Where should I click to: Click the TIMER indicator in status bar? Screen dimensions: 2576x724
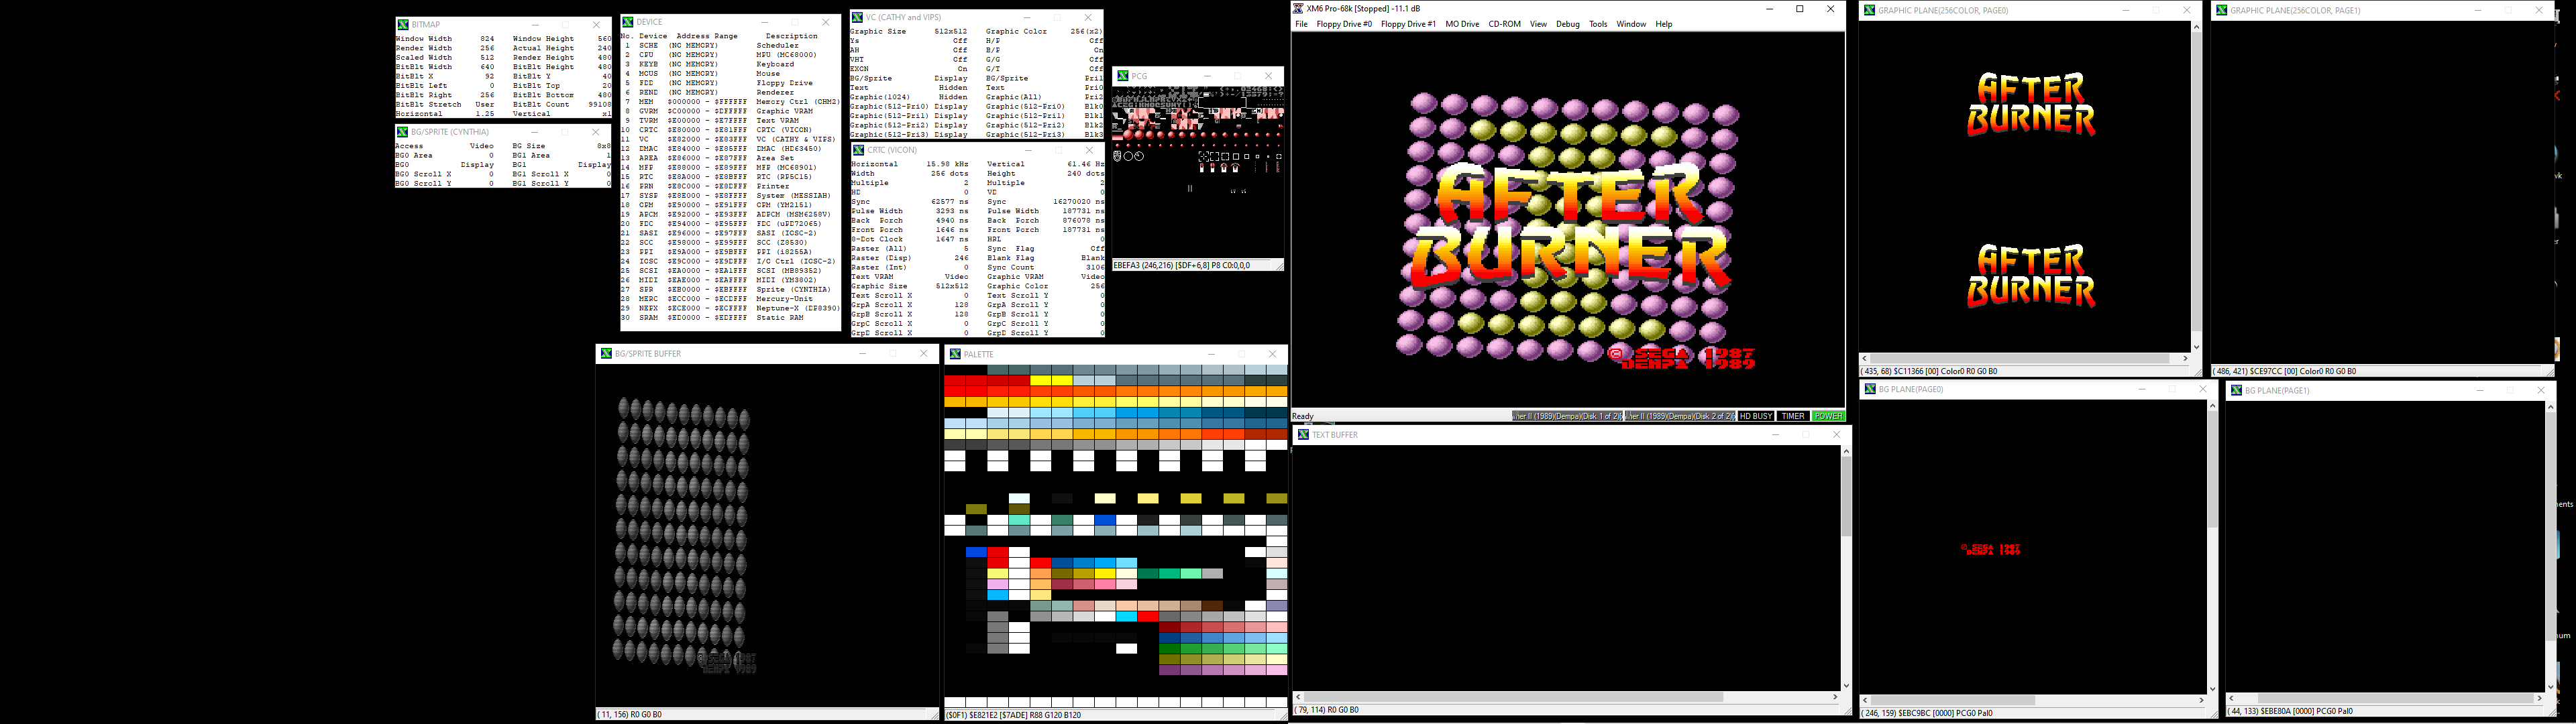point(1793,416)
